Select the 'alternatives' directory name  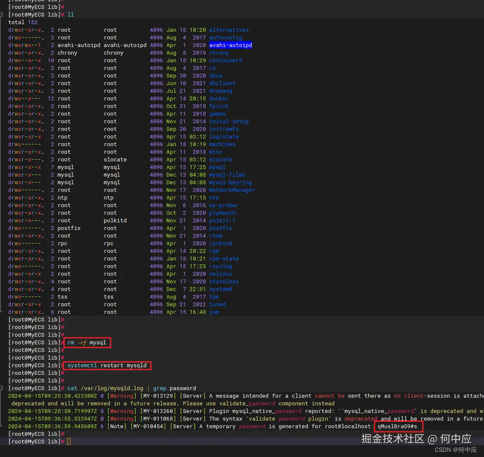click(229, 30)
